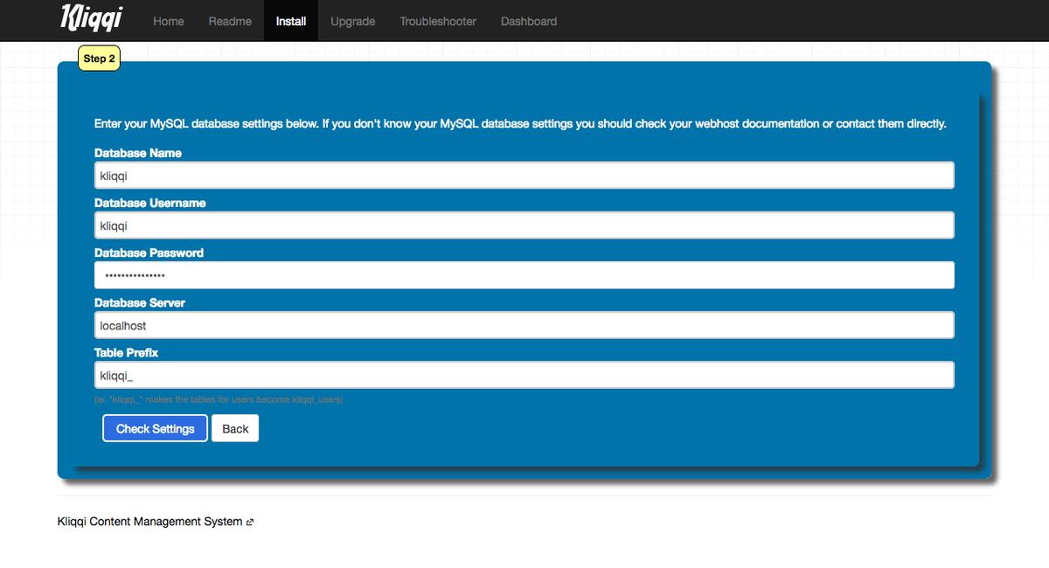Select the Database Password field
This screenshot has width=1049, height=568.
pos(524,275)
